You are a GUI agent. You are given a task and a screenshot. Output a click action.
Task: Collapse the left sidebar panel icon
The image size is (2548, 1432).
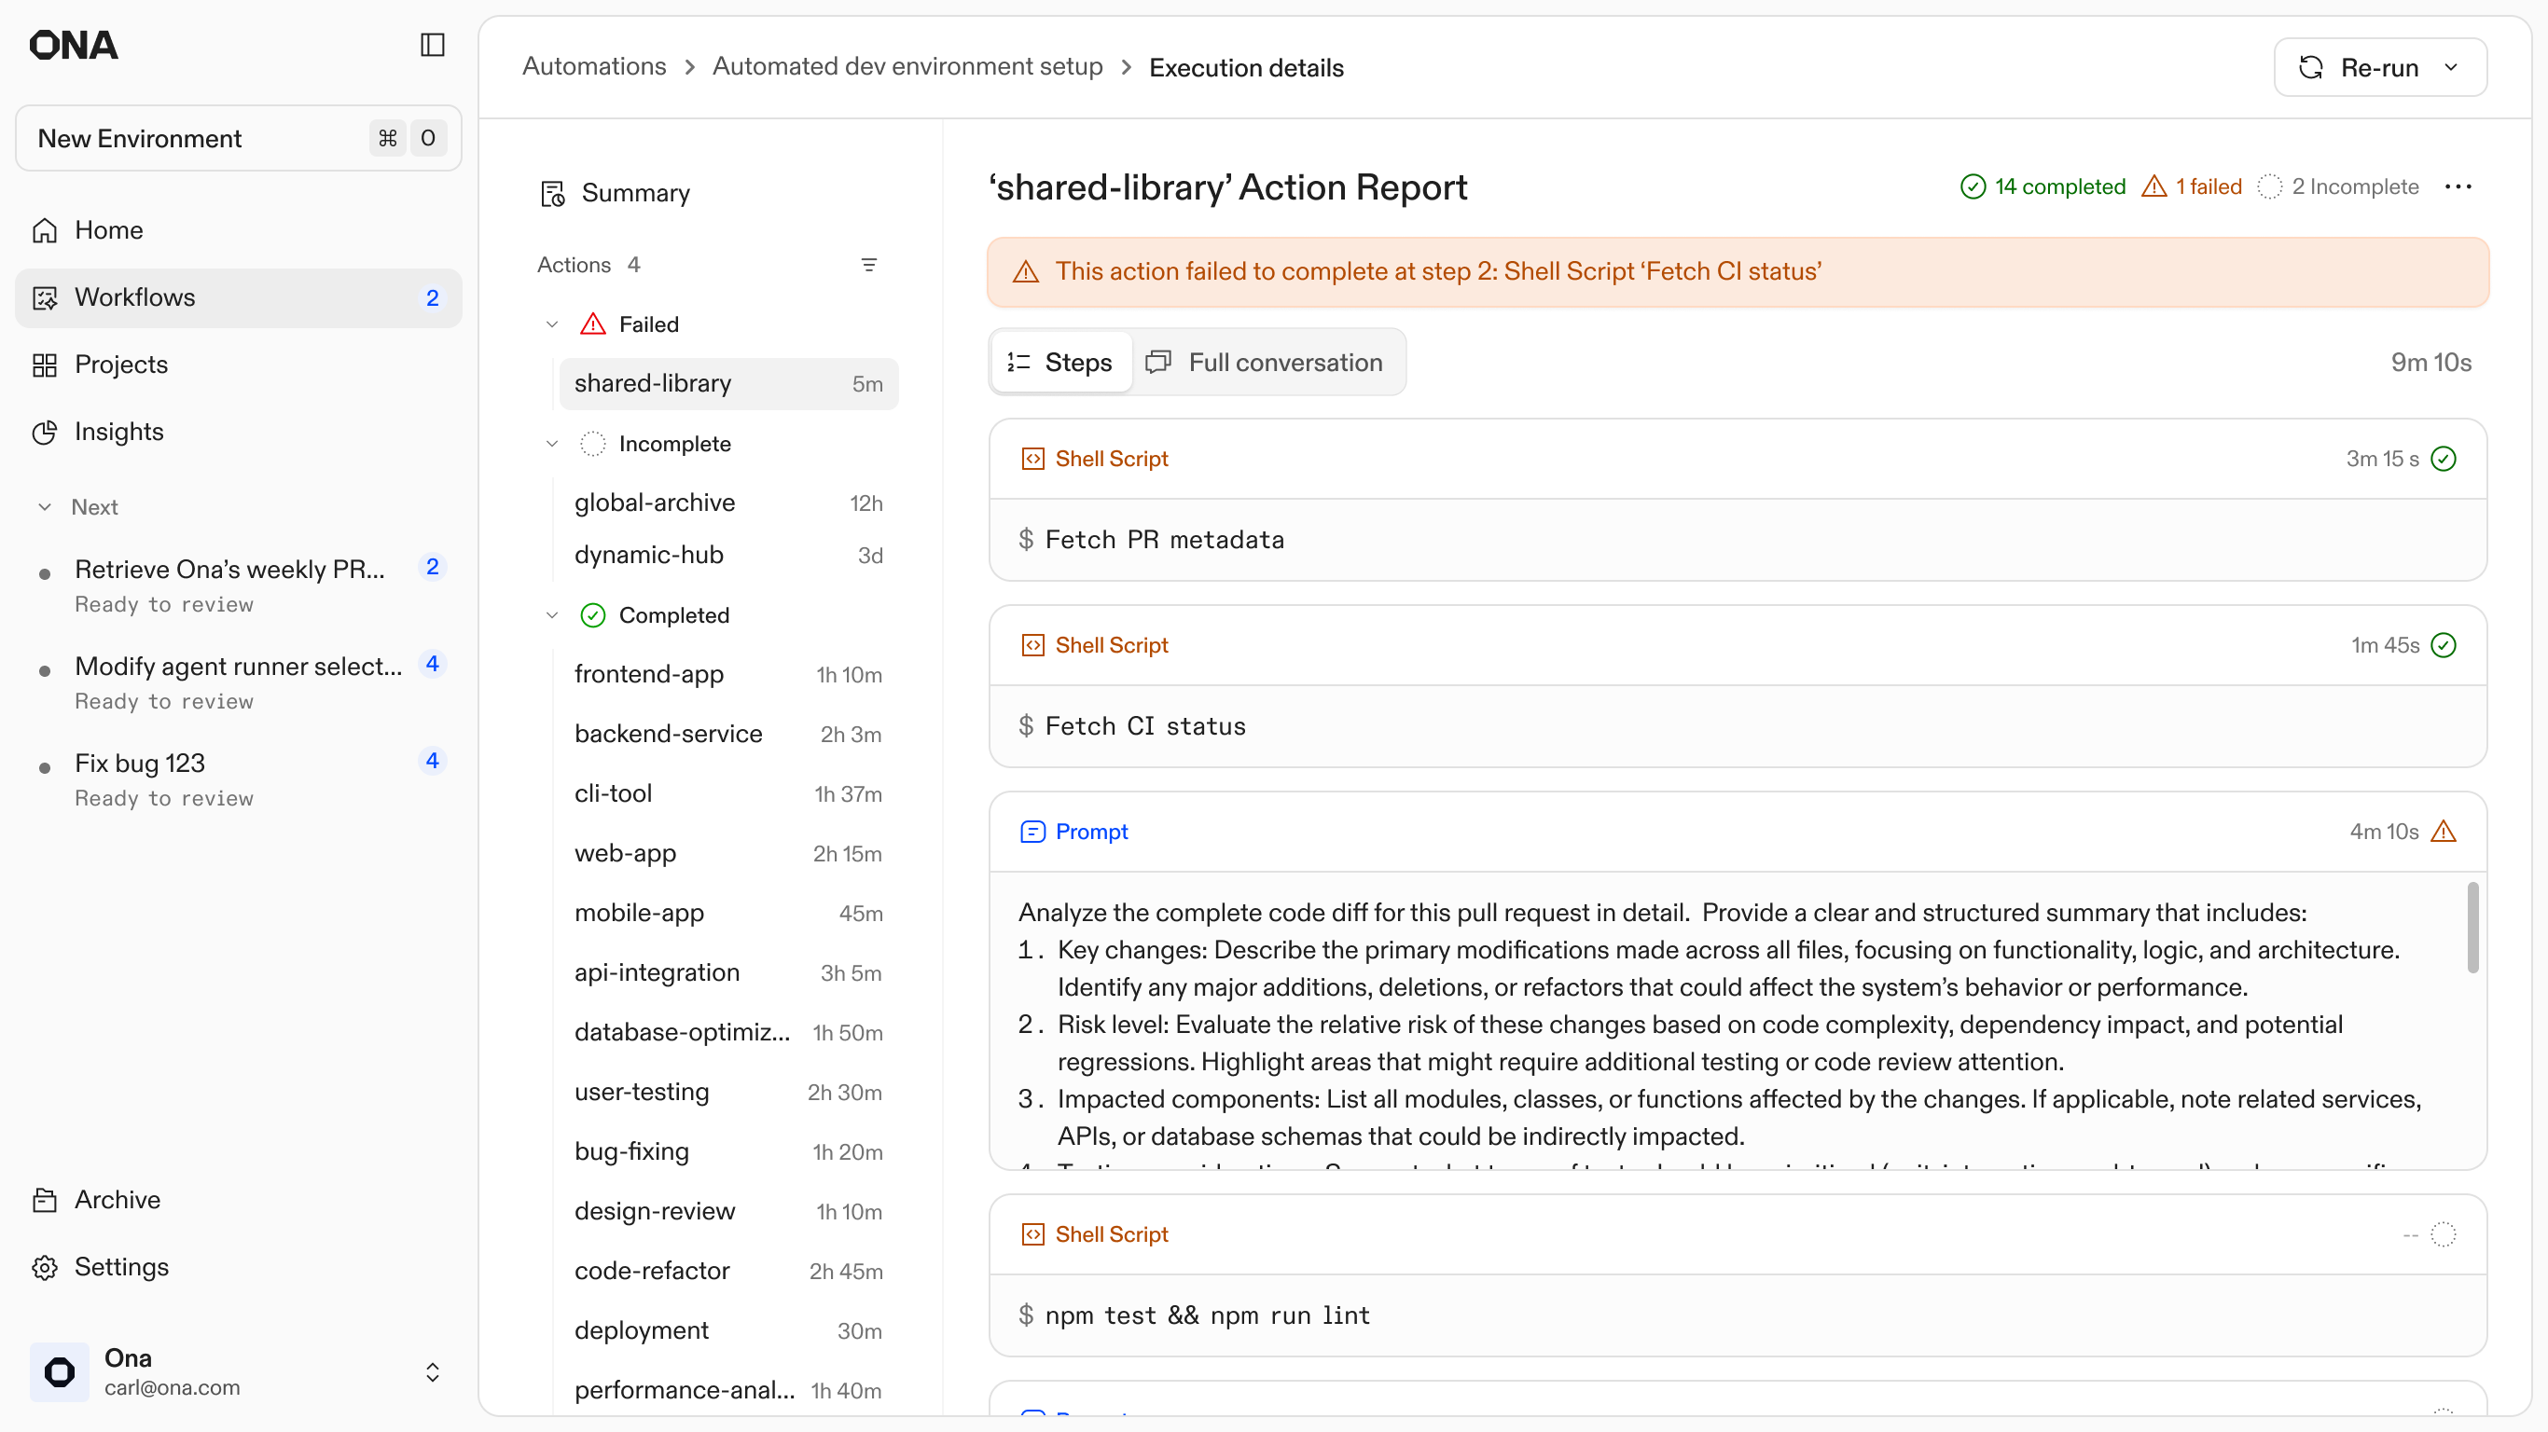point(432,45)
